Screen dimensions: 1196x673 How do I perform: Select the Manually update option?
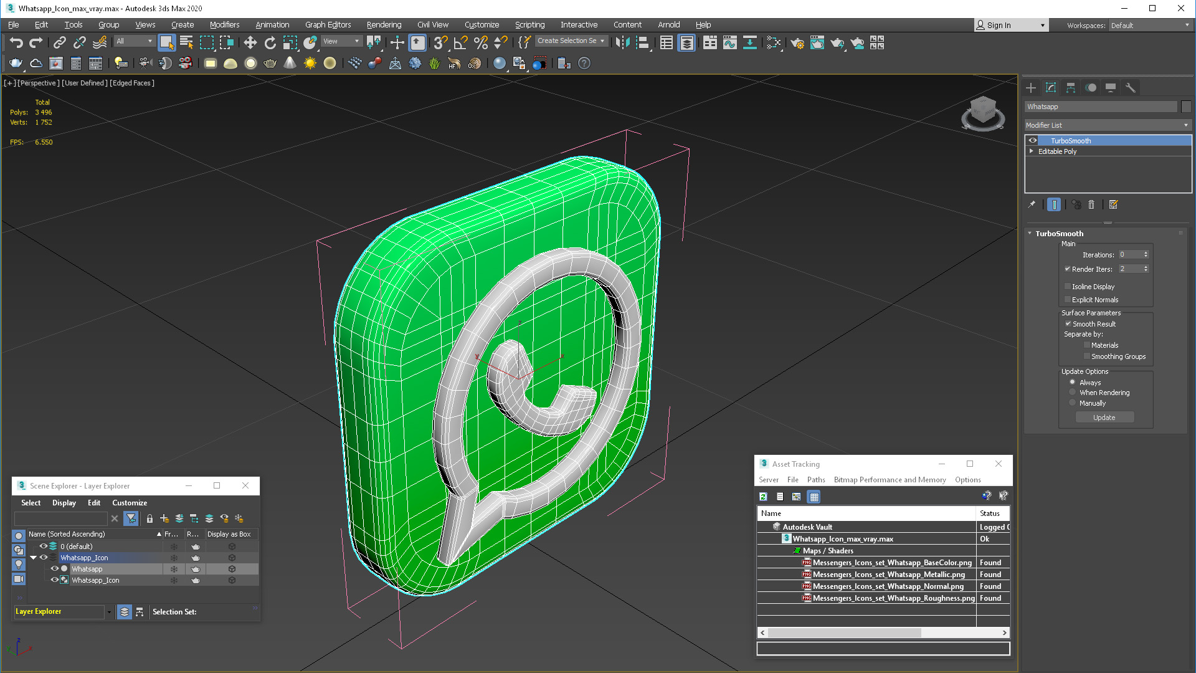[1073, 403]
